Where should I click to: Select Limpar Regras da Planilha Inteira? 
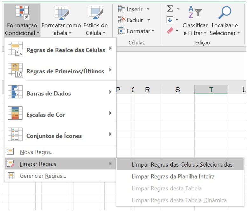point(173,176)
